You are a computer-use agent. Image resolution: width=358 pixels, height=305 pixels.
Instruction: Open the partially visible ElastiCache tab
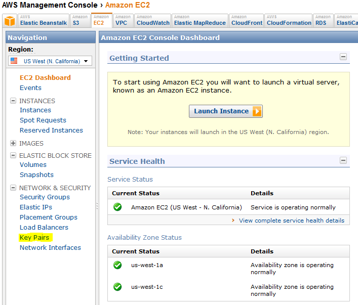click(x=346, y=21)
